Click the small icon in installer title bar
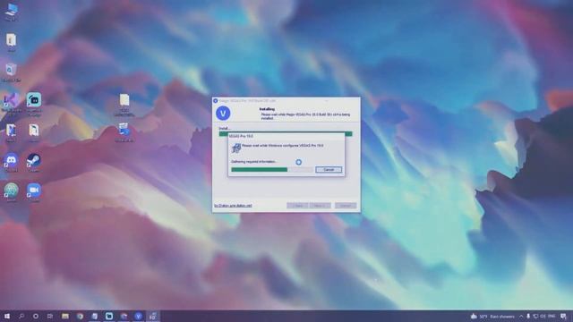Viewport: 573px width, 322px height. pyautogui.click(x=216, y=100)
